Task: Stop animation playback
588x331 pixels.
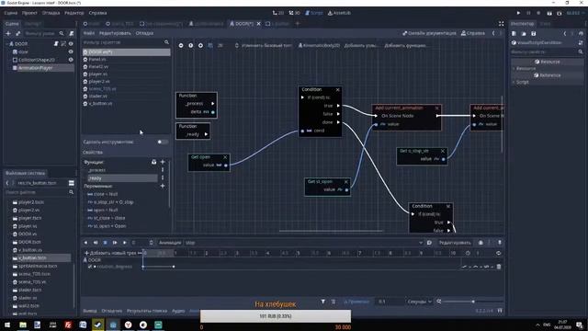Action: pyautogui.click(x=105, y=243)
